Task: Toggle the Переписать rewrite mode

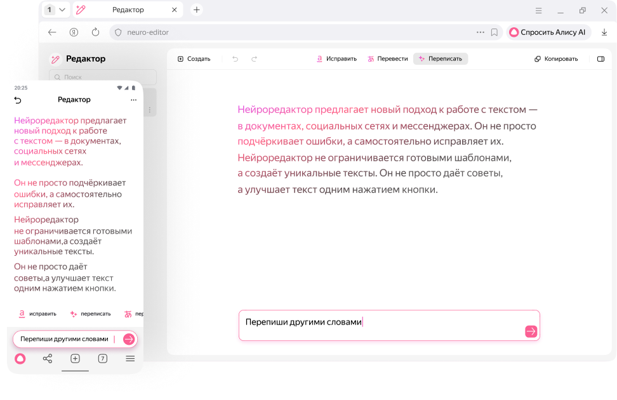Action: [441, 58]
